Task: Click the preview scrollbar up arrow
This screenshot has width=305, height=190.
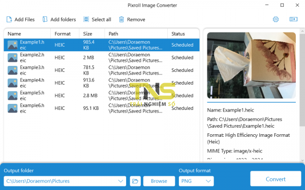Action: (x=302, y=31)
